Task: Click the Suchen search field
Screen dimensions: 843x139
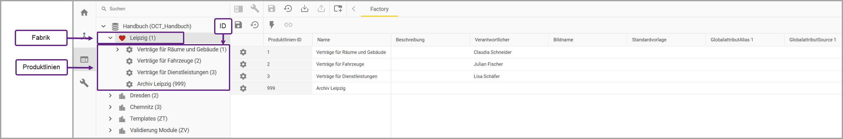Action: (164, 9)
